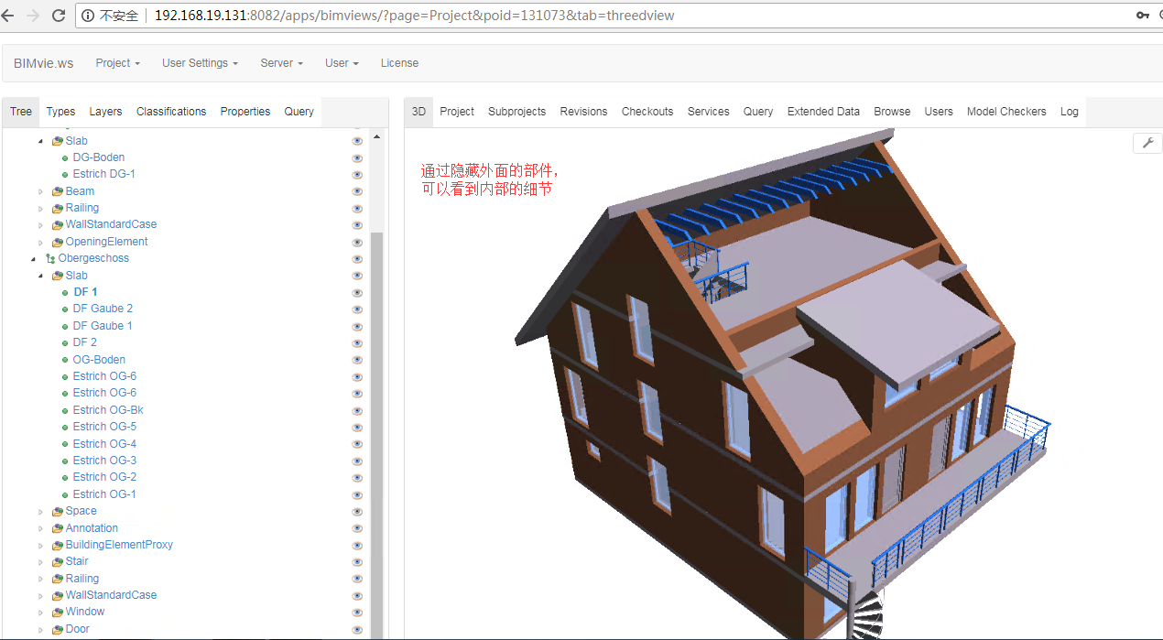The height and width of the screenshot is (640, 1163).
Task: Toggle visibility of the Railing group
Action: pos(356,208)
